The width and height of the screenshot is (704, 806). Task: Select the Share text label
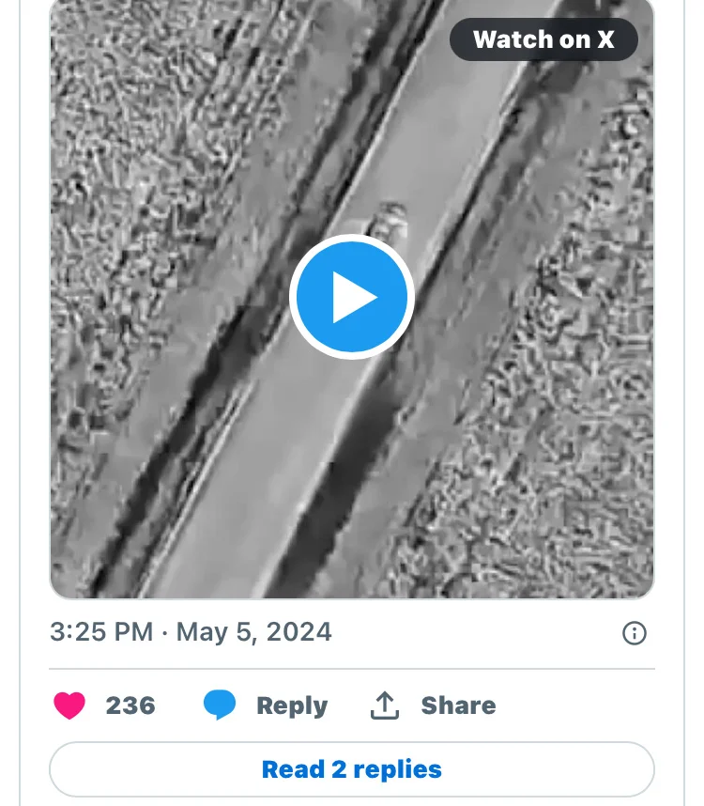click(458, 705)
